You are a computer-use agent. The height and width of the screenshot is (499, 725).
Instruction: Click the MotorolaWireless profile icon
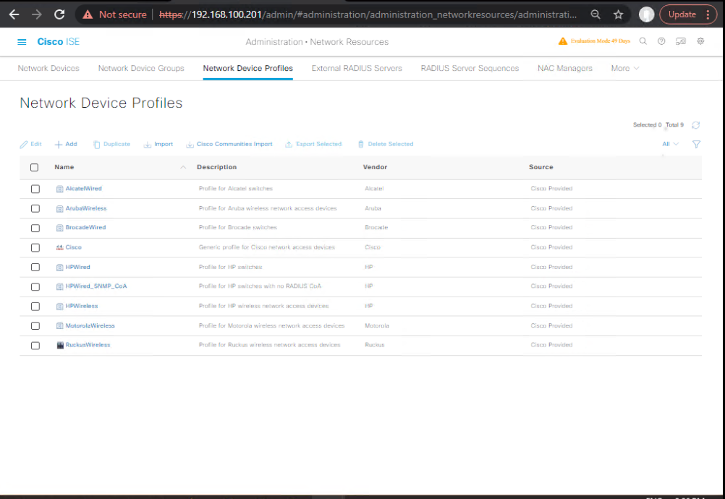(59, 326)
